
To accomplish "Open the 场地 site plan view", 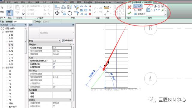I will click(x=11, y=103).
